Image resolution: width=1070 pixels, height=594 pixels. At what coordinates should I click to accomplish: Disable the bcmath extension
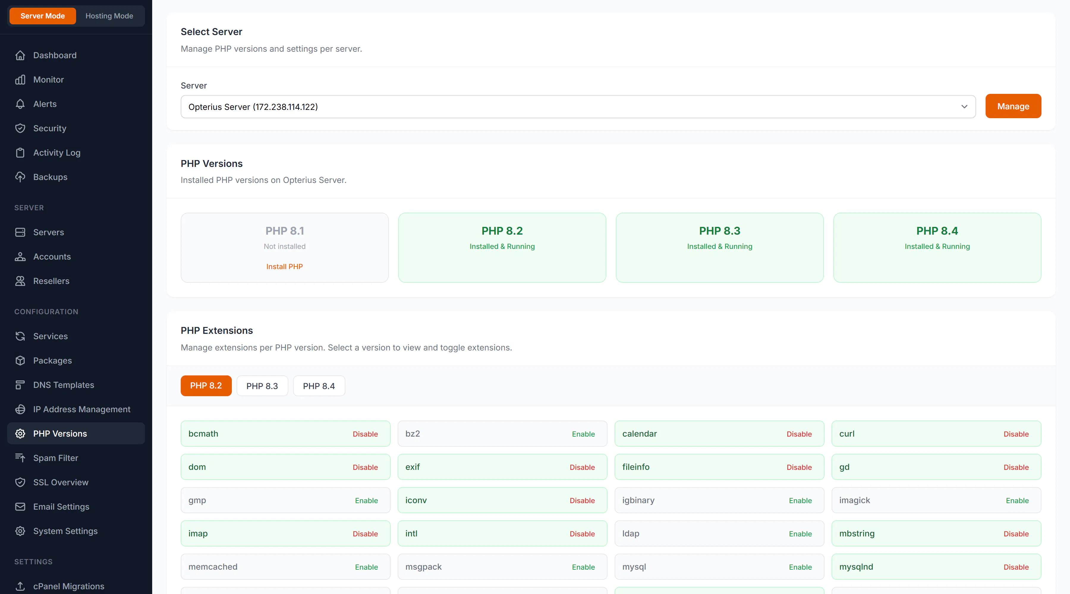(x=365, y=434)
